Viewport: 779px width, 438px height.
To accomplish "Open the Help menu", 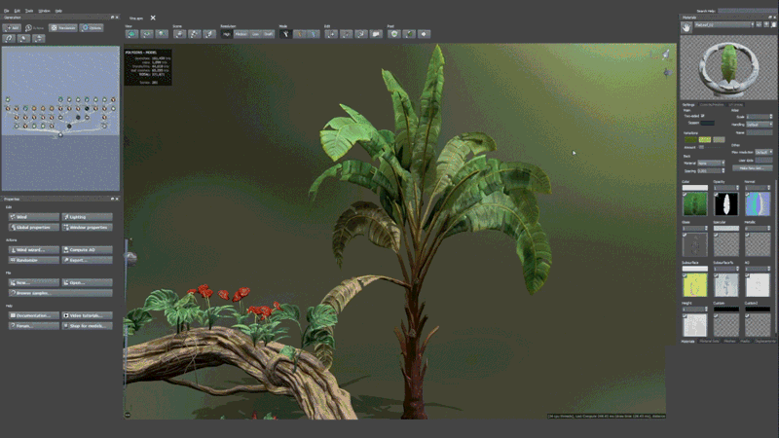I will (x=58, y=11).
